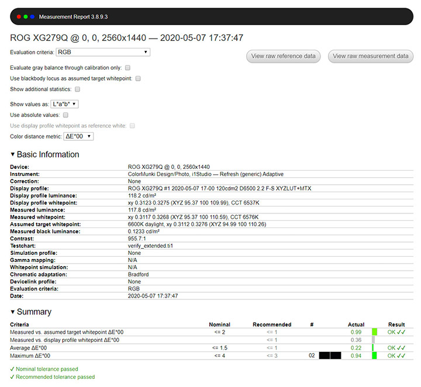Screen dimensions: 421x387
Task: Click 'Criteria' column header in Summary
Action: [x=19, y=324]
